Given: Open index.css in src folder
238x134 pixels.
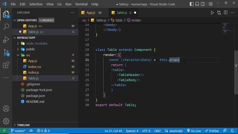Looking at the screenshot, I should (x=45, y=67).
